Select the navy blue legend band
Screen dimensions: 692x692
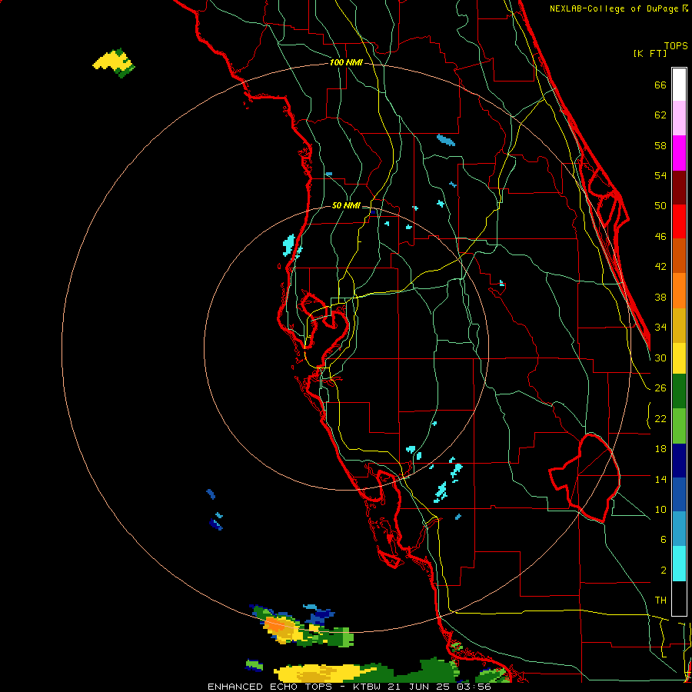(679, 461)
